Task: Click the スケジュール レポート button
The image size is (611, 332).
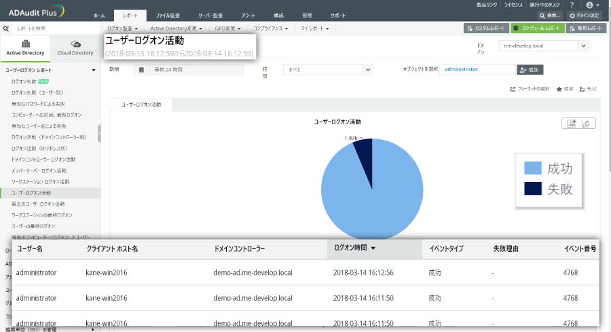Action: pos(537,29)
